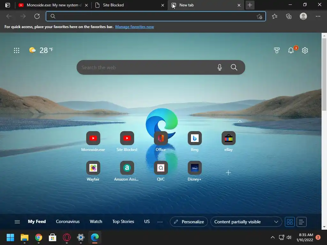Screen dimensions: 327x245
Task: Collapse quick links section chevron
Action: click(240, 121)
